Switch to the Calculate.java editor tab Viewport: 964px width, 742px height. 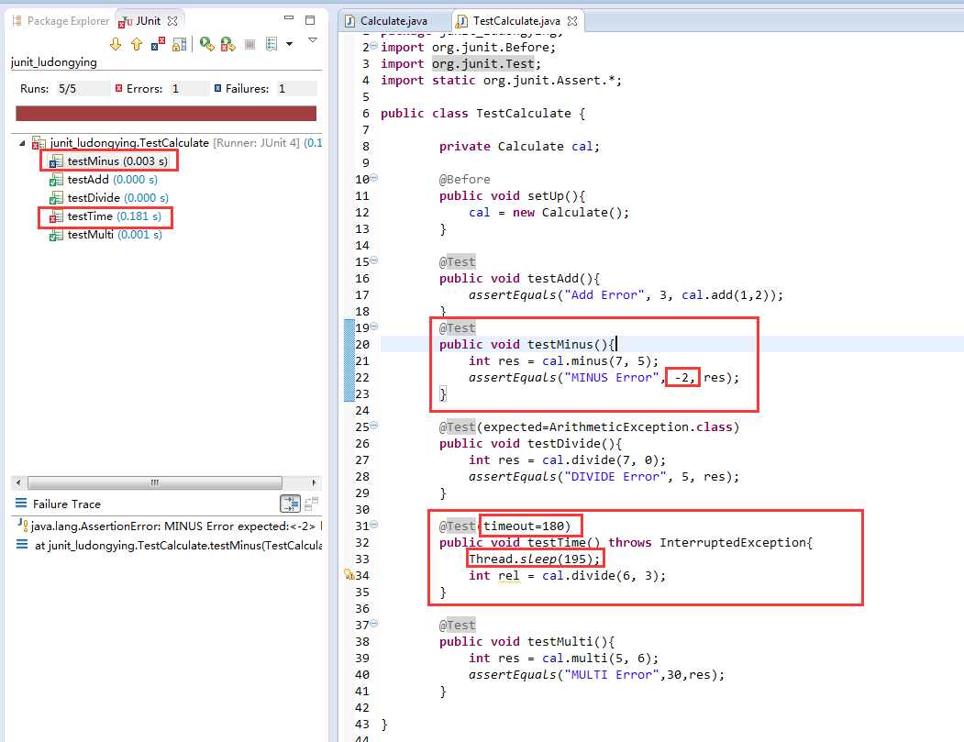[387, 21]
